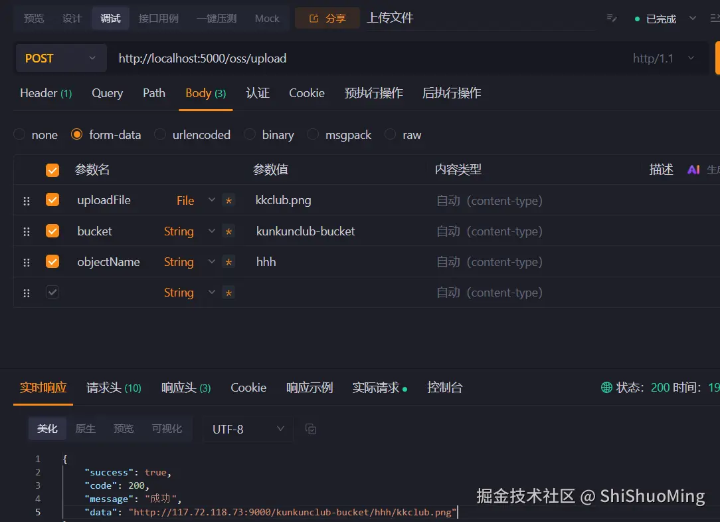Open the Body (3) tab
720x522 pixels.
coord(206,93)
